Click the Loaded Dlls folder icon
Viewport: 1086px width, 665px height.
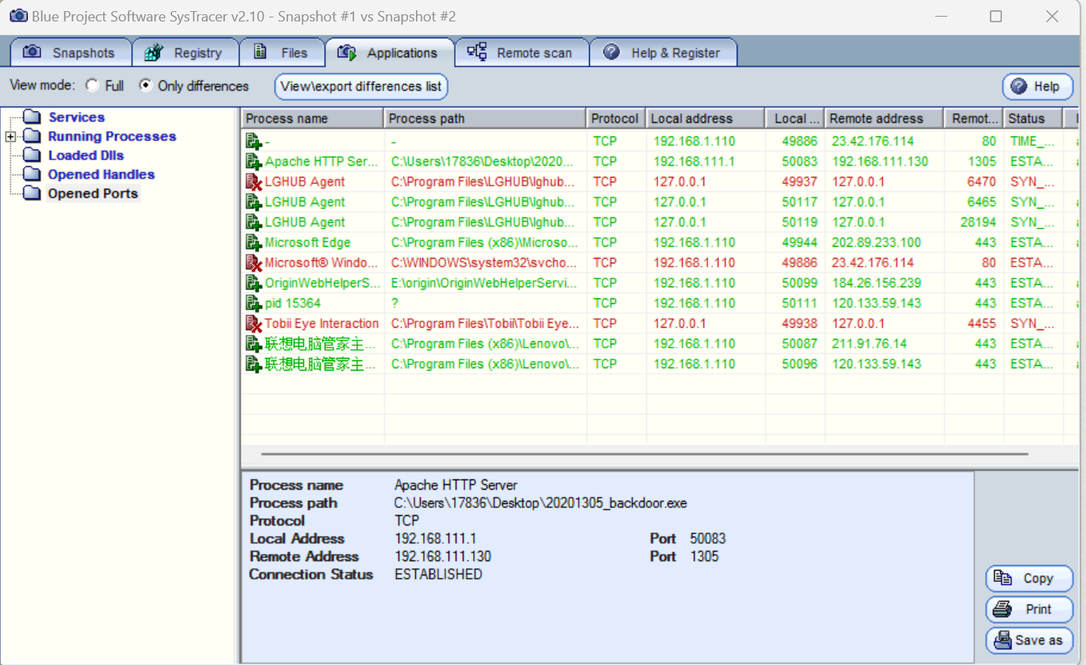32,155
